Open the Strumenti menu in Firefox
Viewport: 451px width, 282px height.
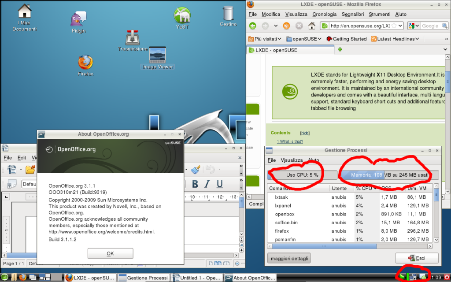click(379, 15)
